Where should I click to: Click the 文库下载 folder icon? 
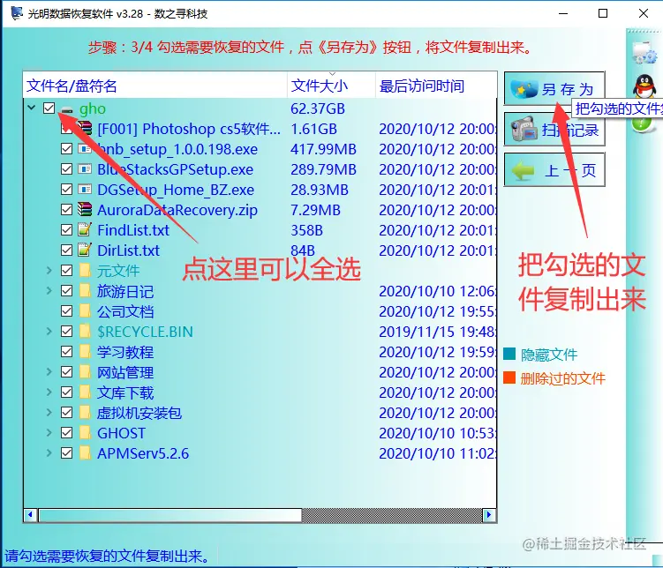point(85,392)
